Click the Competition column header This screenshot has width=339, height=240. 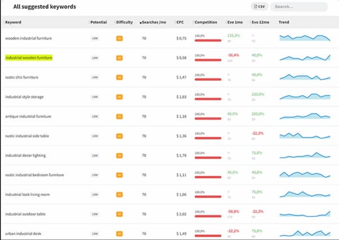tap(206, 22)
